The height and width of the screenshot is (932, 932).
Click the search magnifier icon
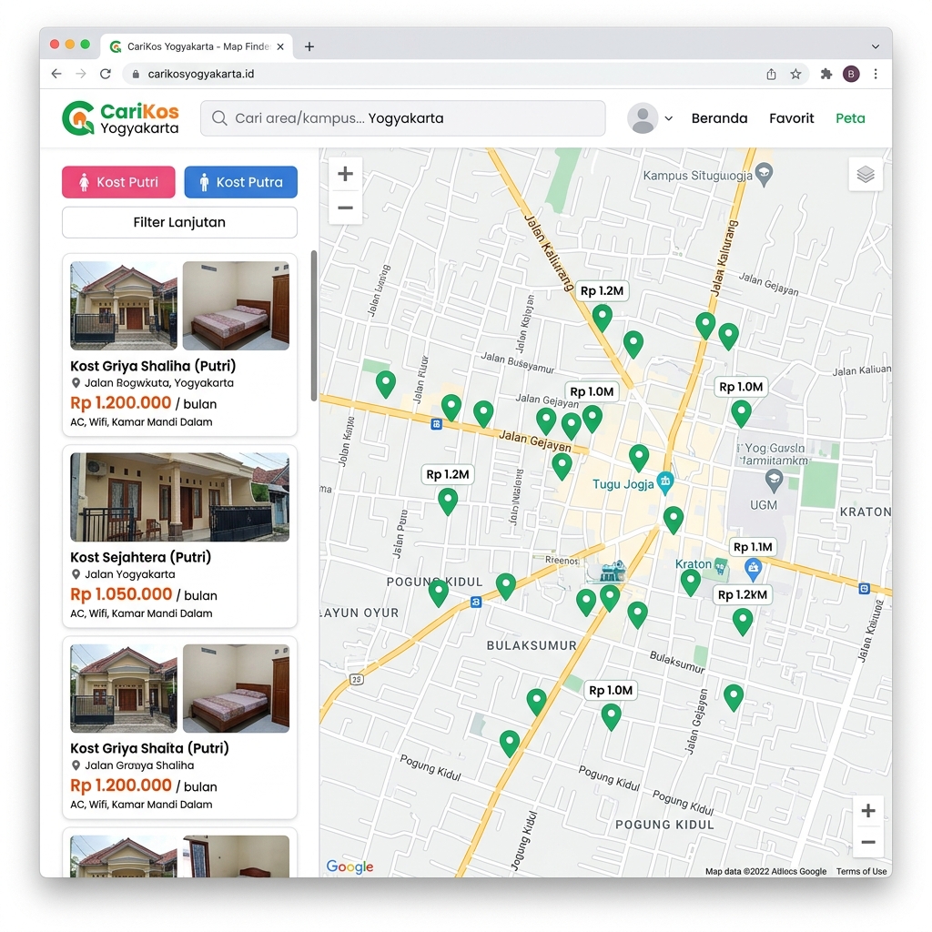tap(219, 118)
